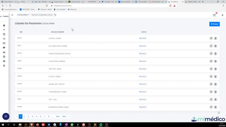Bookmark this page with the bookmark icon
Image resolution: width=226 pixels, height=127 pixels.
47,6
